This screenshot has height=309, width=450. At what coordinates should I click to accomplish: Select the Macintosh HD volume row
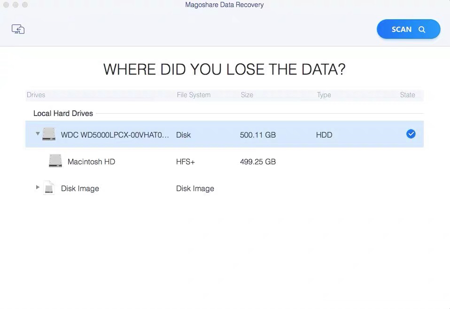coord(91,162)
